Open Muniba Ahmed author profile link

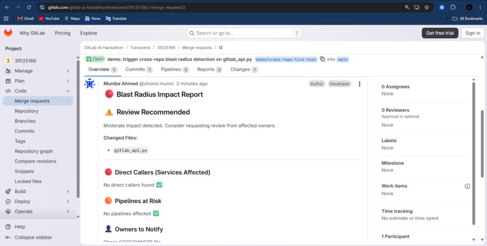coord(120,83)
